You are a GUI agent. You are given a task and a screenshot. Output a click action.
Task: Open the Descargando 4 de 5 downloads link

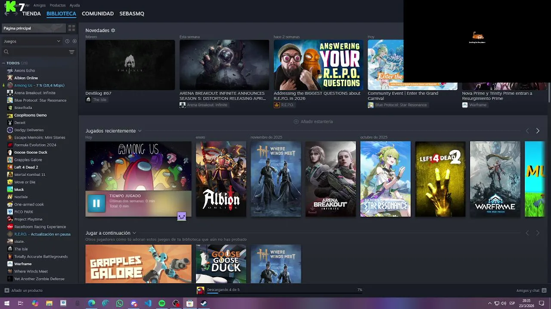click(223, 290)
